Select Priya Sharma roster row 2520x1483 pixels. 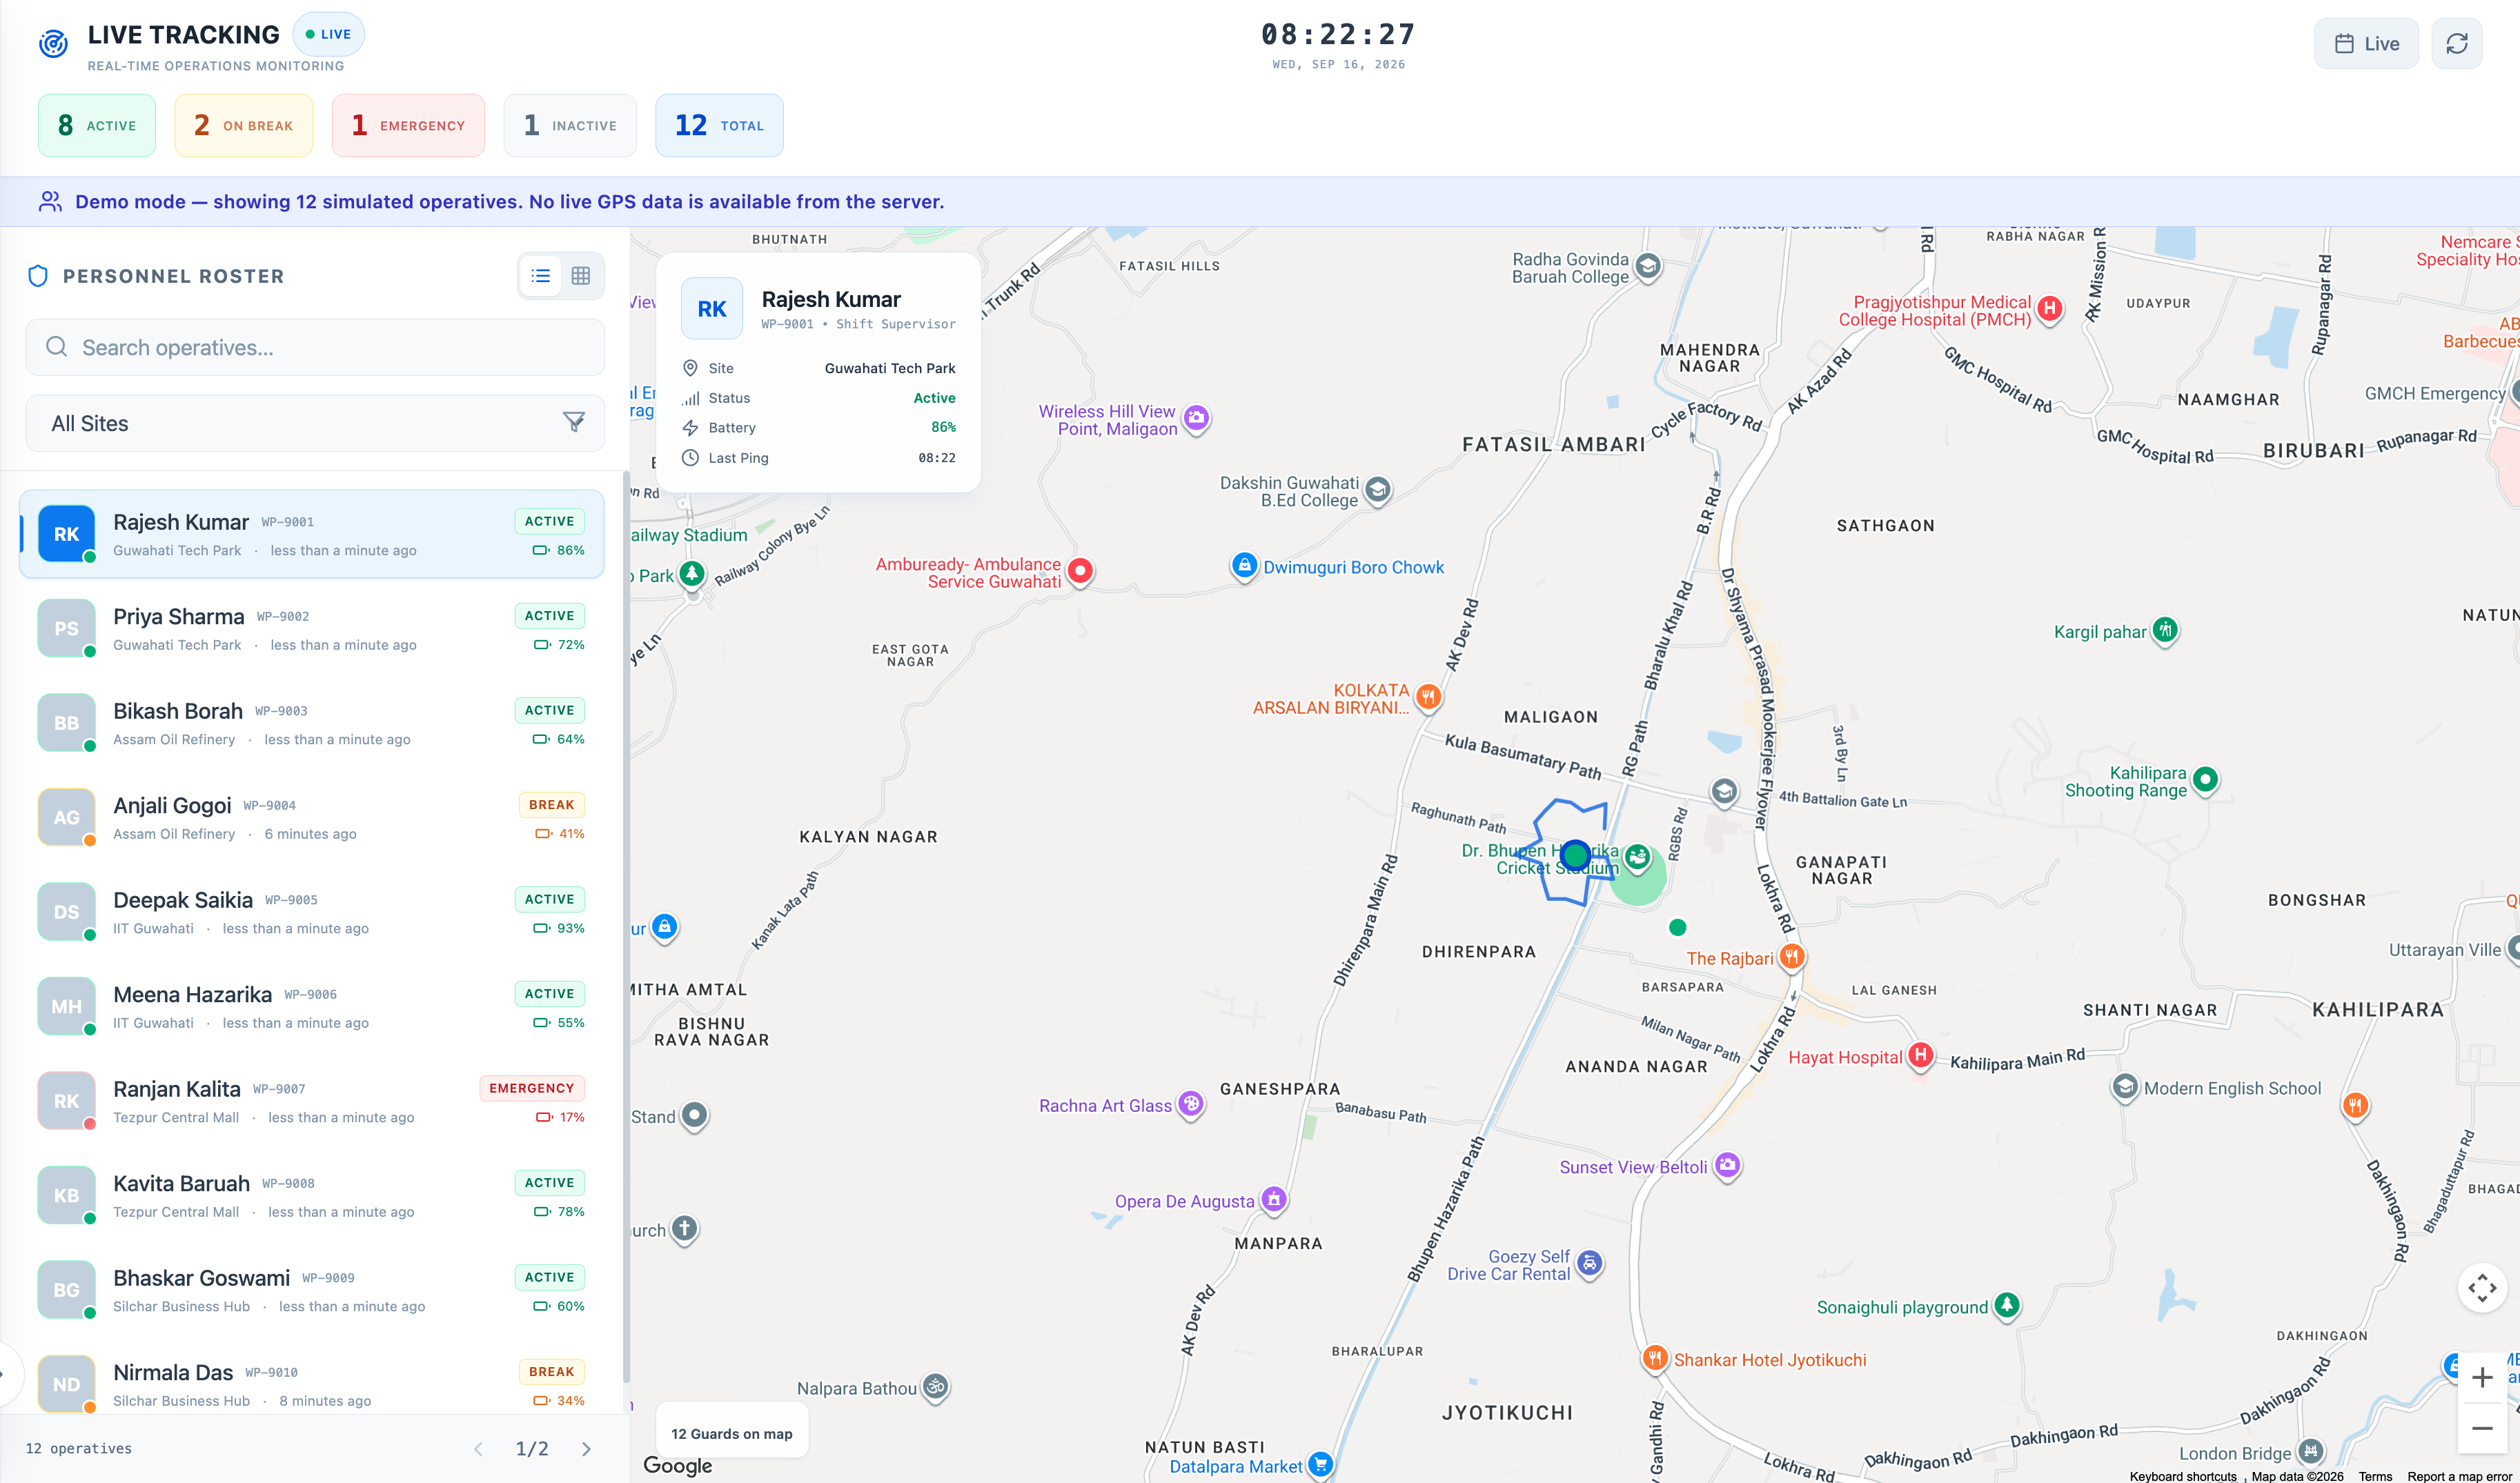(x=312, y=628)
